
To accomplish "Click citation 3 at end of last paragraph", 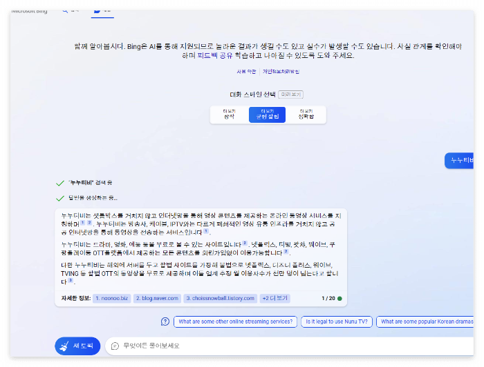I will 71,281.
